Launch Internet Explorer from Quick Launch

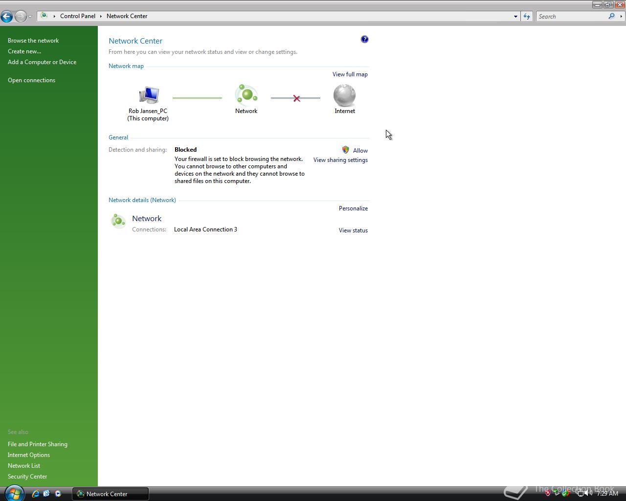[x=36, y=494]
